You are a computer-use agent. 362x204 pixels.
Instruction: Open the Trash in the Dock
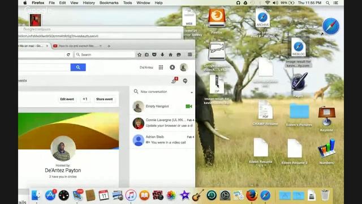pyautogui.click(x=325, y=195)
